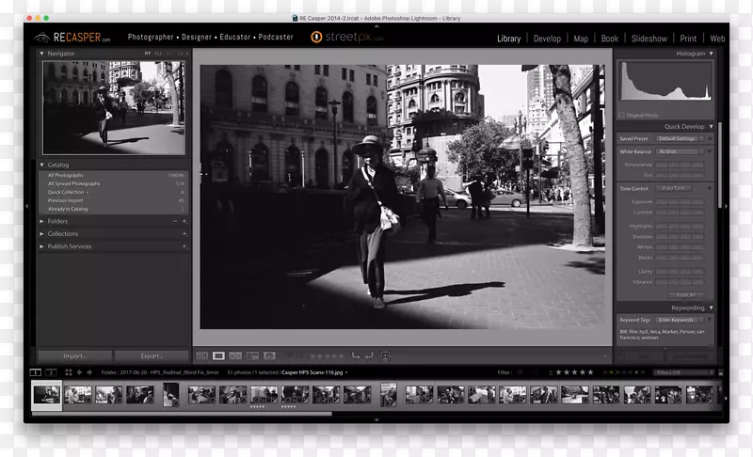Expand the Collections panel
The image size is (753, 457).
[41, 233]
